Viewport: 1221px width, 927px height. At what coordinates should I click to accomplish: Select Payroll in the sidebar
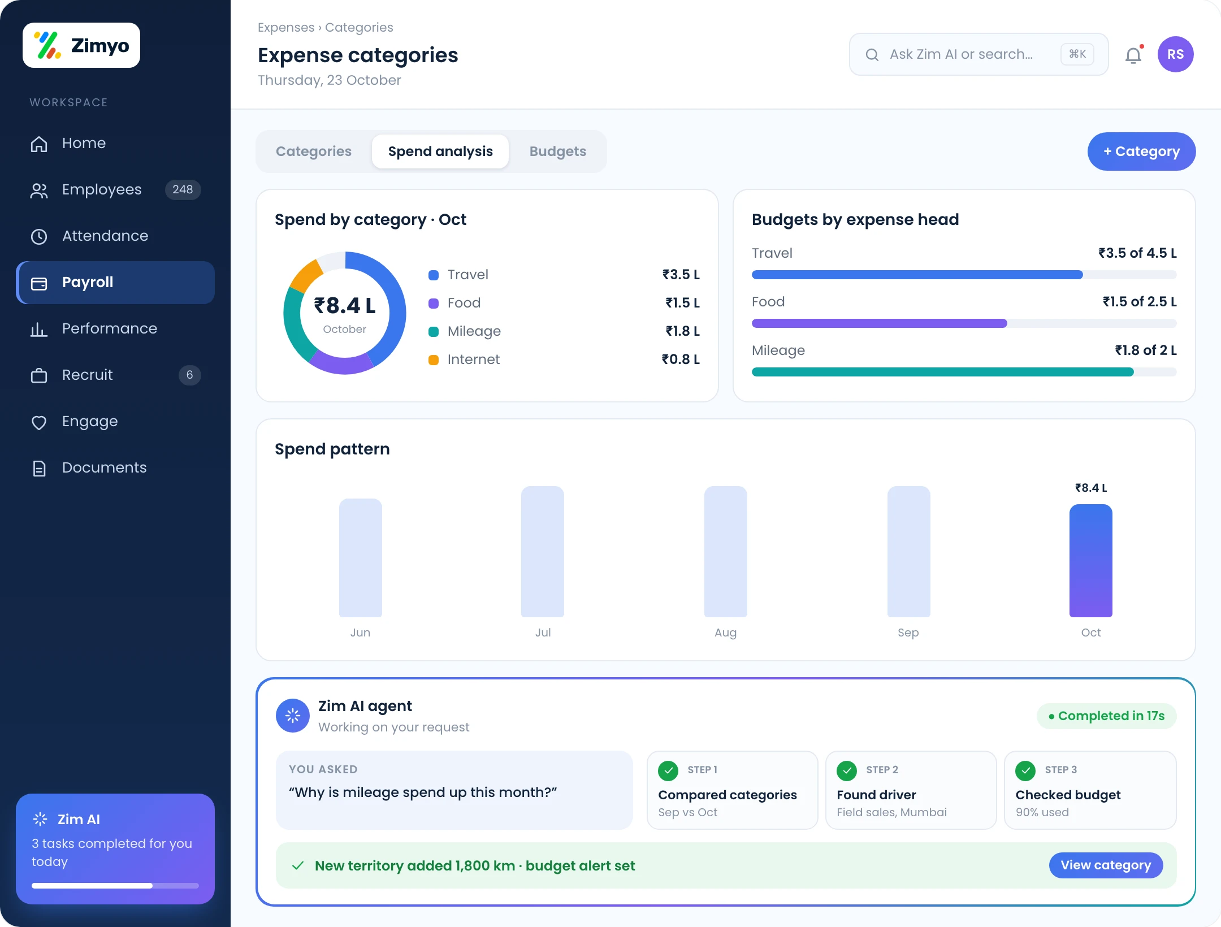pyautogui.click(x=115, y=283)
